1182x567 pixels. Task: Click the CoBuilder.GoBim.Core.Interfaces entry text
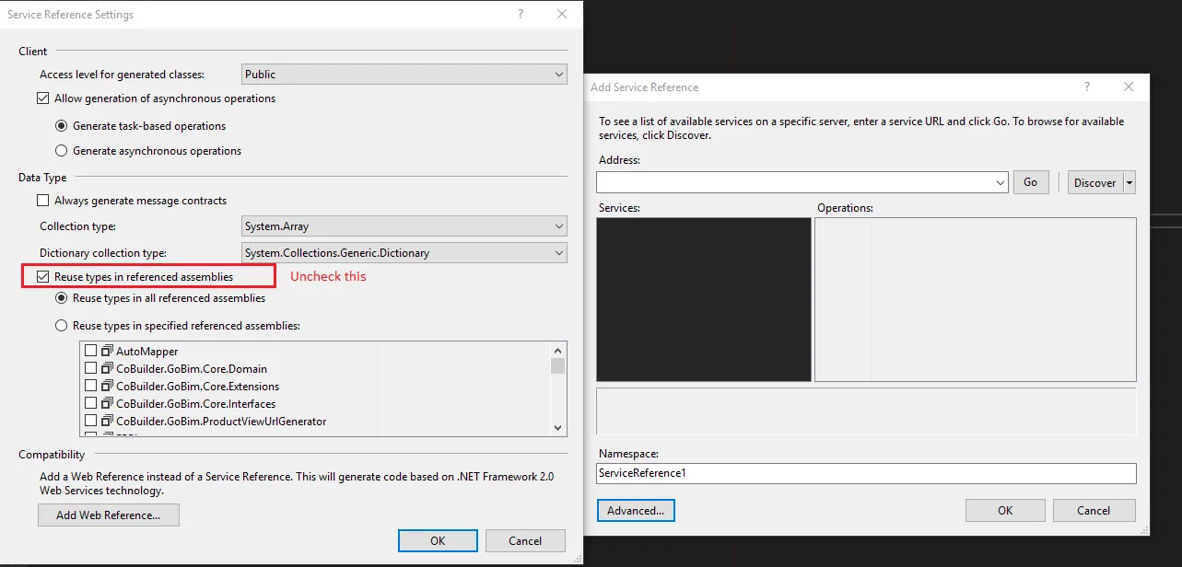[x=196, y=404]
